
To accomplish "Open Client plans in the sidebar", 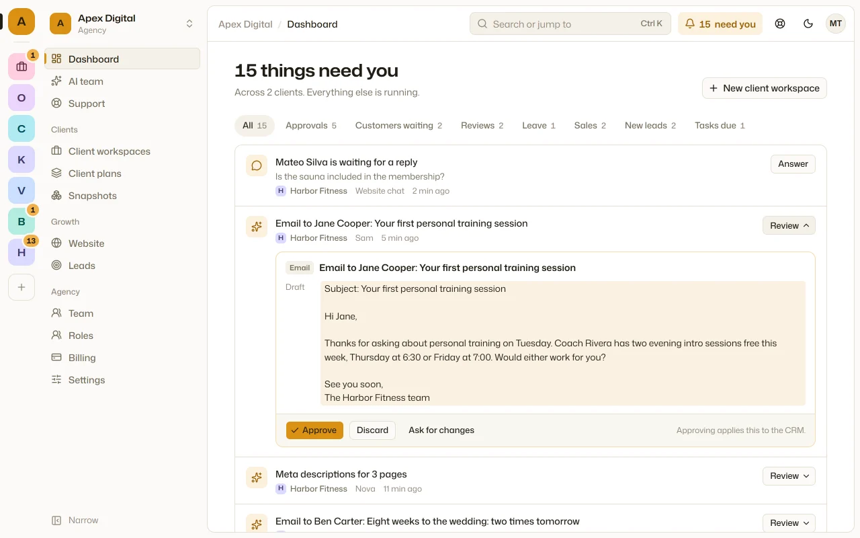I will (122, 174).
